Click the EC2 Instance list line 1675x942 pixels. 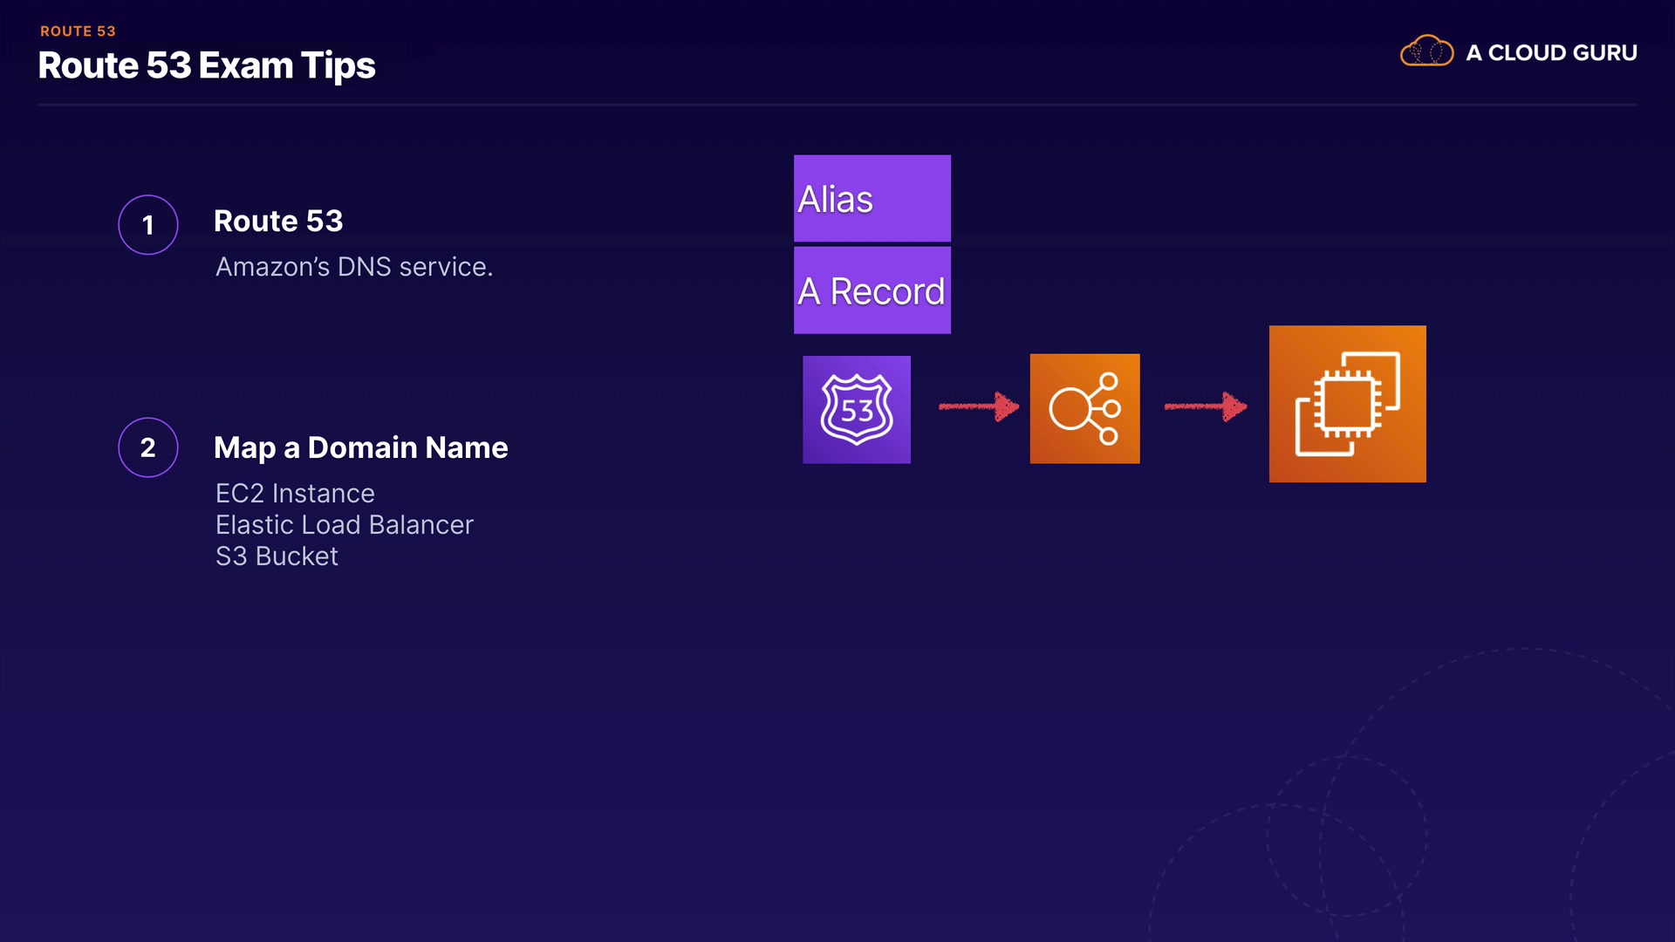[295, 494]
